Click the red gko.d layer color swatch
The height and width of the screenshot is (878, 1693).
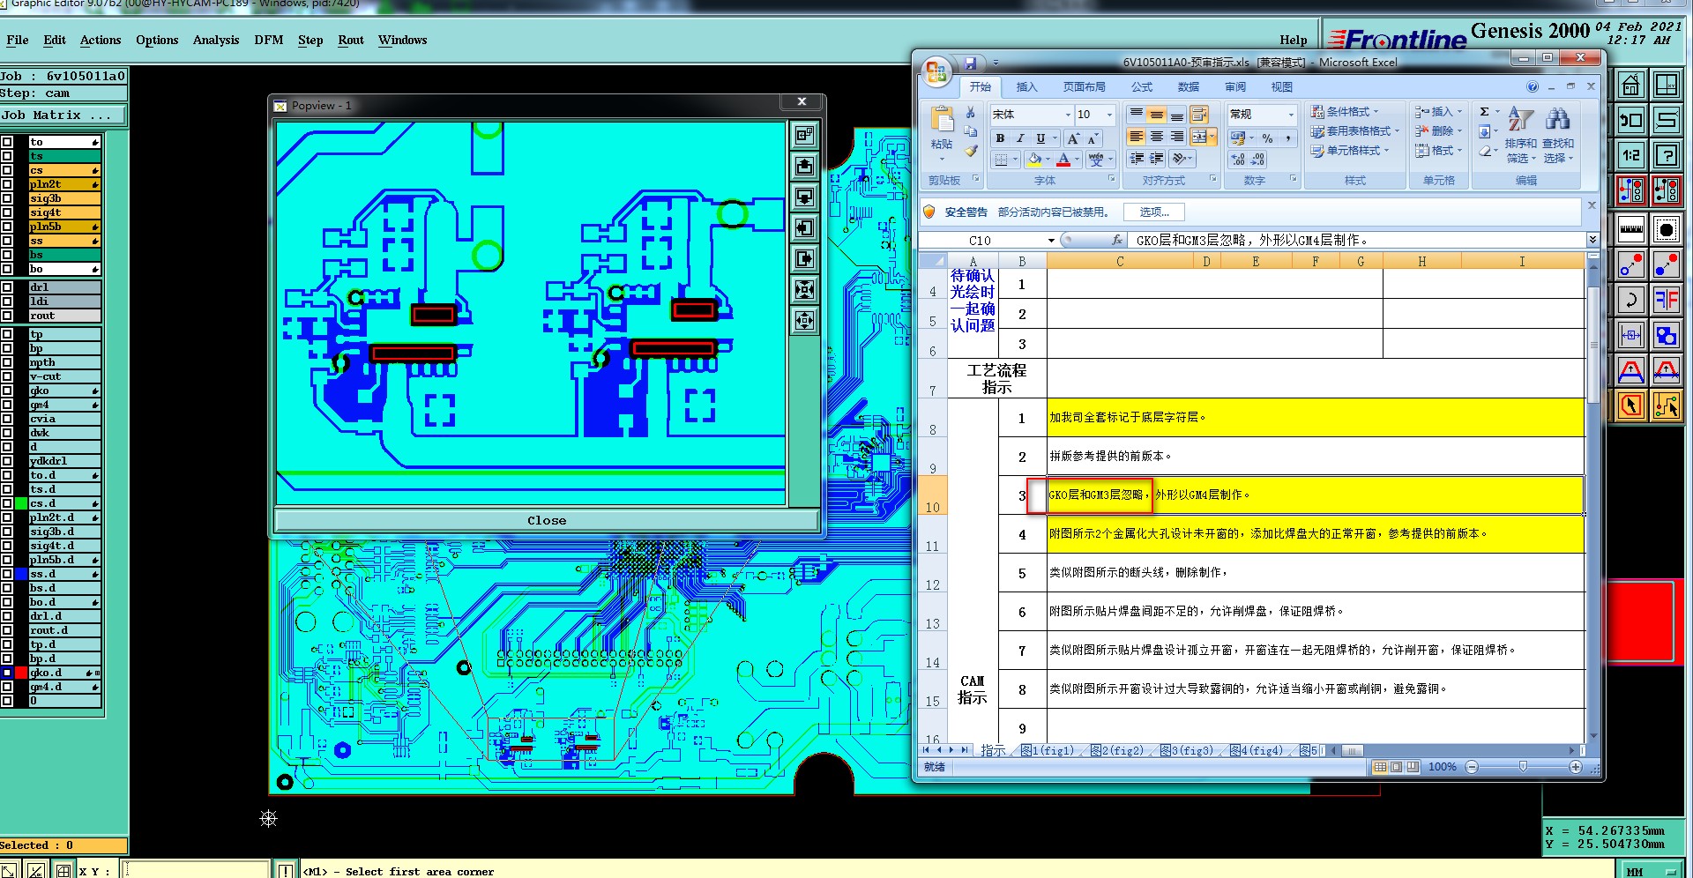point(21,673)
